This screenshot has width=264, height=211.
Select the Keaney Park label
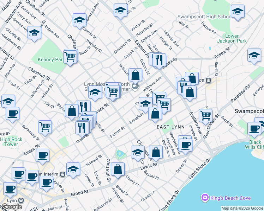coord(50,59)
